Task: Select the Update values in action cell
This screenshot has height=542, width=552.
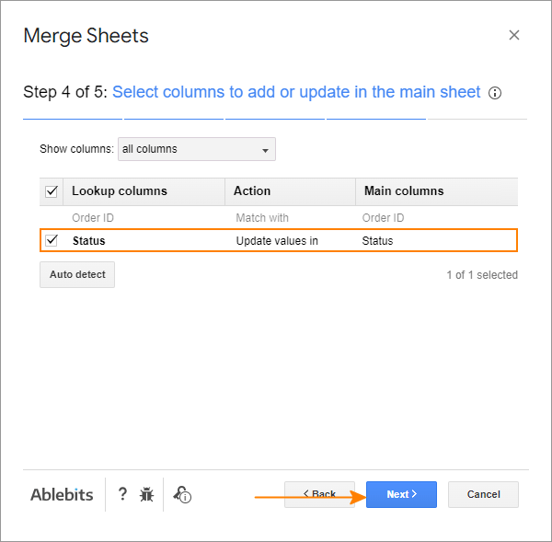Action: pyautogui.click(x=277, y=241)
